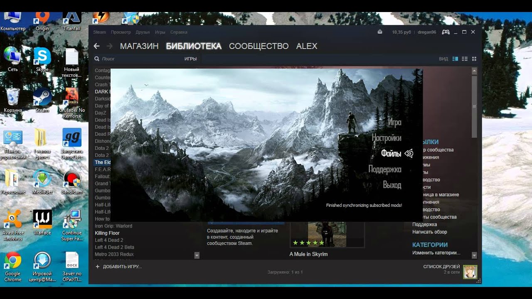Open Crusader No Remorse shortcut
The height and width of the screenshot is (299, 532).
[x=72, y=102]
